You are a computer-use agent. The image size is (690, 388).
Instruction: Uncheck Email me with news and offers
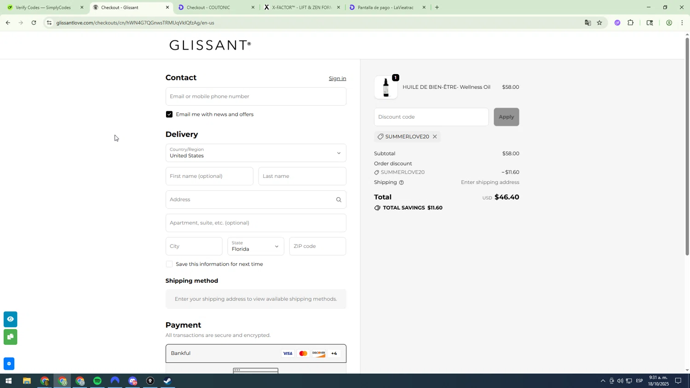(x=169, y=114)
